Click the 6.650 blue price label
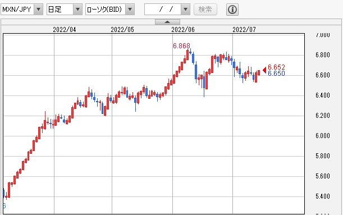 (x=277, y=74)
